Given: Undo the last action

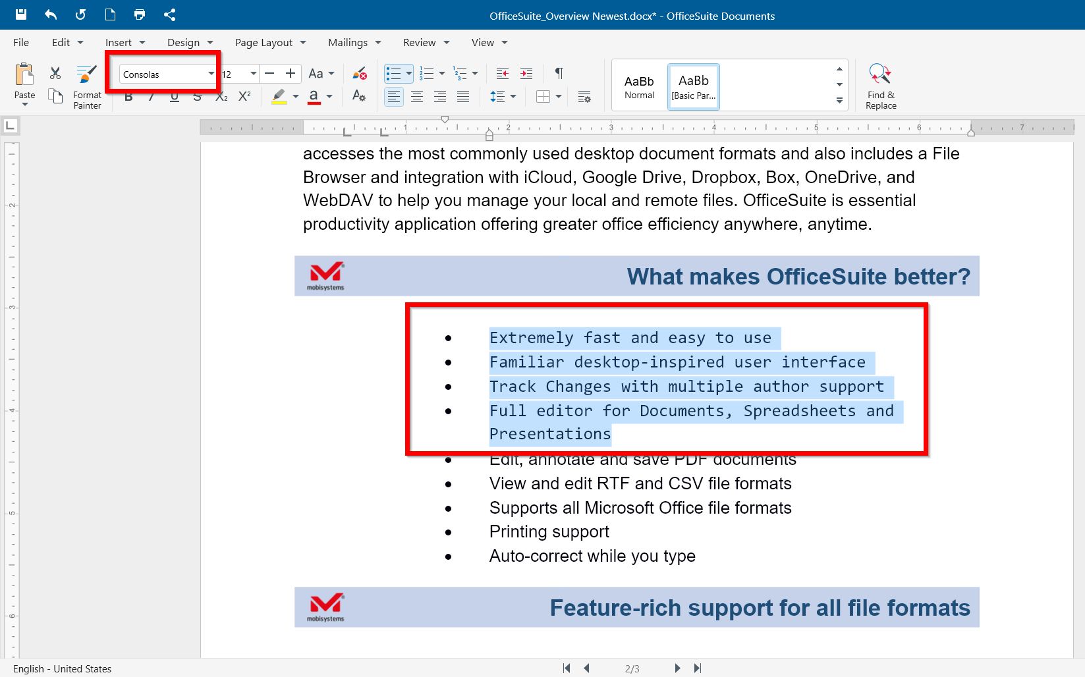Looking at the screenshot, I should pos(51,14).
